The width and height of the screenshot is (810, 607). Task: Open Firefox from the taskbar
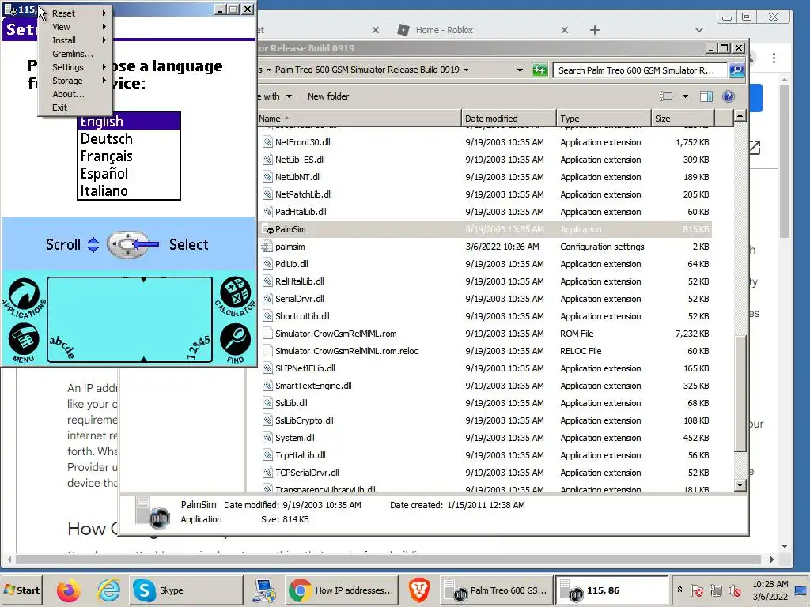tap(69, 590)
